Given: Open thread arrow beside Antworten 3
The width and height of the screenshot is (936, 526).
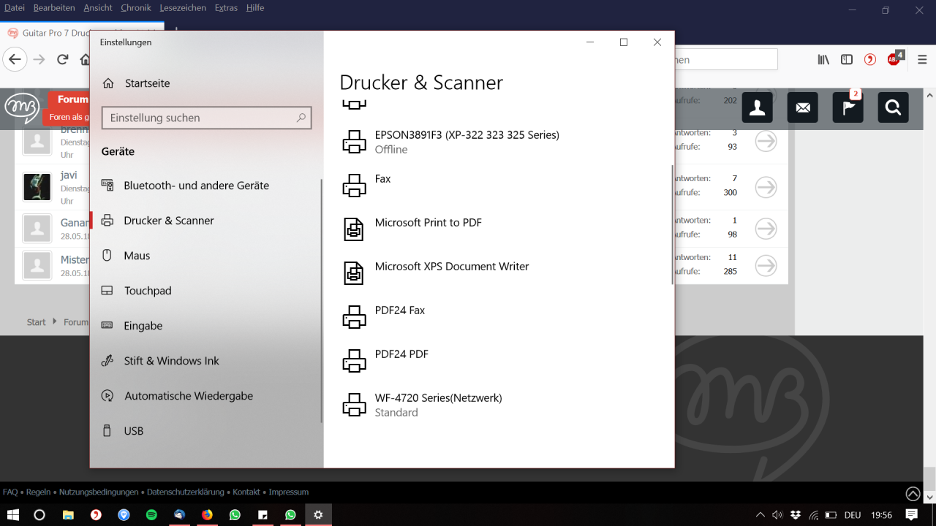Looking at the screenshot, I should (x=766, y=141).
